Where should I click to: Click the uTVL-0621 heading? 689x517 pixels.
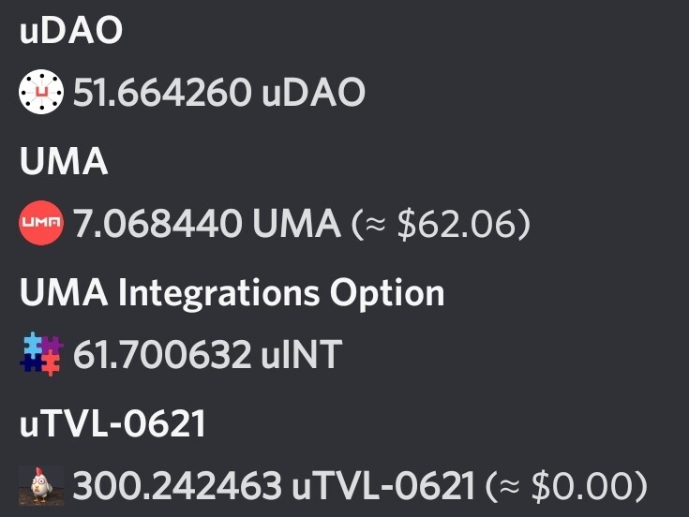click(112, 423)
